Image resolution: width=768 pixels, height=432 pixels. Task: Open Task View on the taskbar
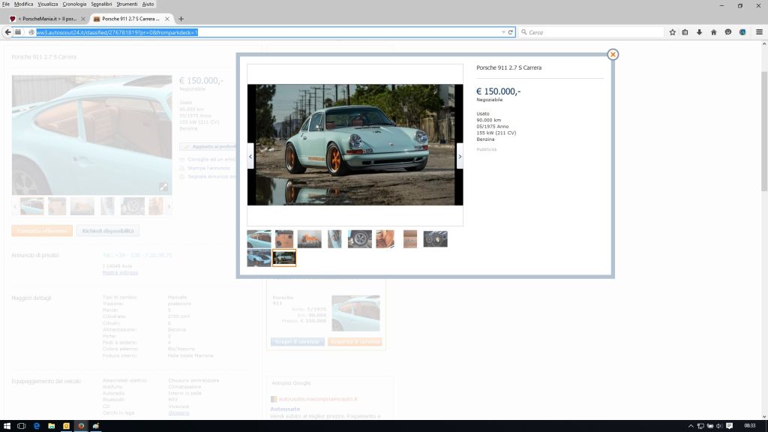[21, 426]
